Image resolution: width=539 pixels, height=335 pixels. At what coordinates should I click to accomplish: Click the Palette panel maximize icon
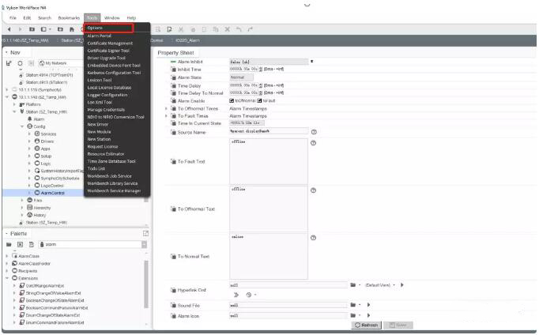[145, 234]
